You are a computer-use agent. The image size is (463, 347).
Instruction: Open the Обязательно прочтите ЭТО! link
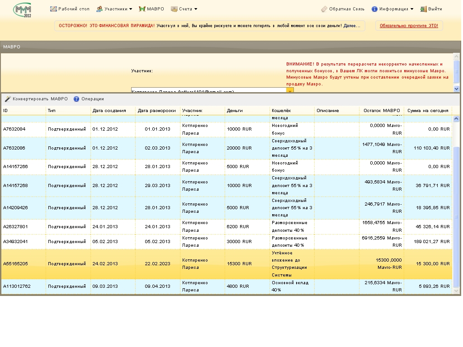pyautogui.click(x=409, y=26)
